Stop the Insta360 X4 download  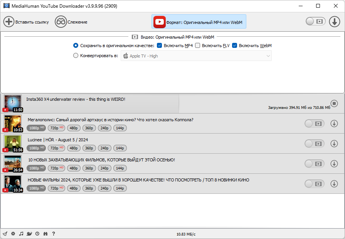point(334,103)
